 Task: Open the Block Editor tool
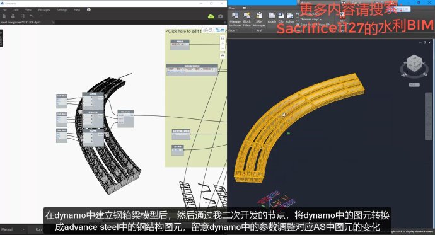click(x=246, y=20)
